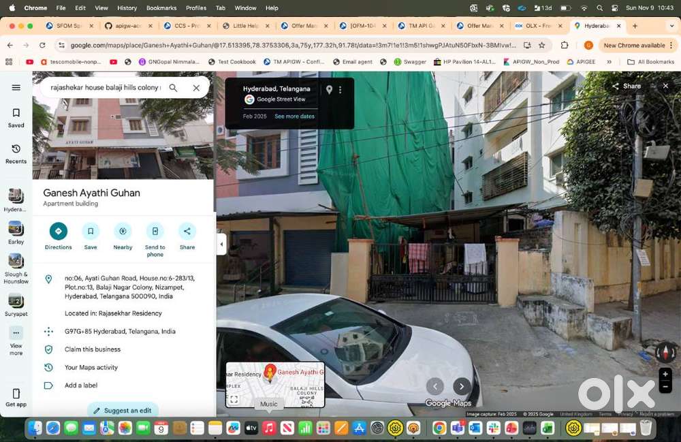The width and height of the screenshot is (681, 442).
Task: Click the See more dates link
Action: pos(294,116)
